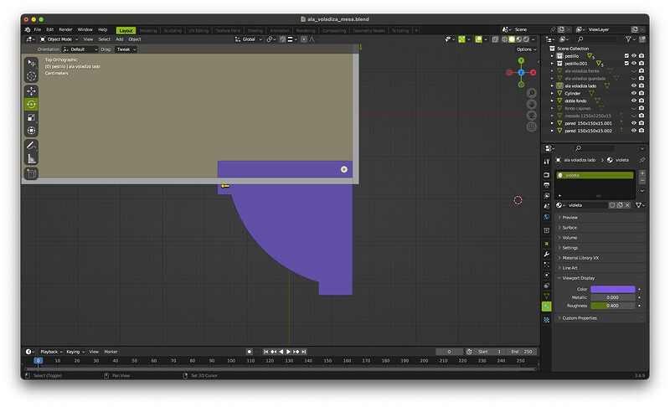The height and width of the screenshot is (407, 670).
Task: Toggle viewport gizmos on or off
Action: pos(462,39)
